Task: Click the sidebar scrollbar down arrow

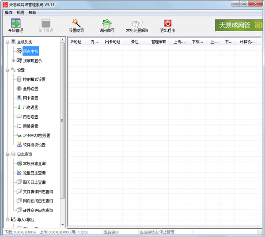Action: point(63,225)
